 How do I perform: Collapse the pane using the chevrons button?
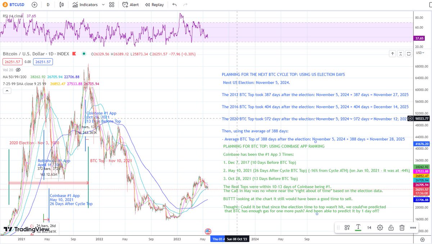[401, 54]
